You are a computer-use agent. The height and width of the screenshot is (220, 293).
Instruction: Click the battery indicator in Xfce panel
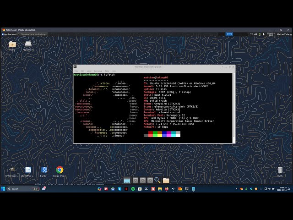[260, 34]
